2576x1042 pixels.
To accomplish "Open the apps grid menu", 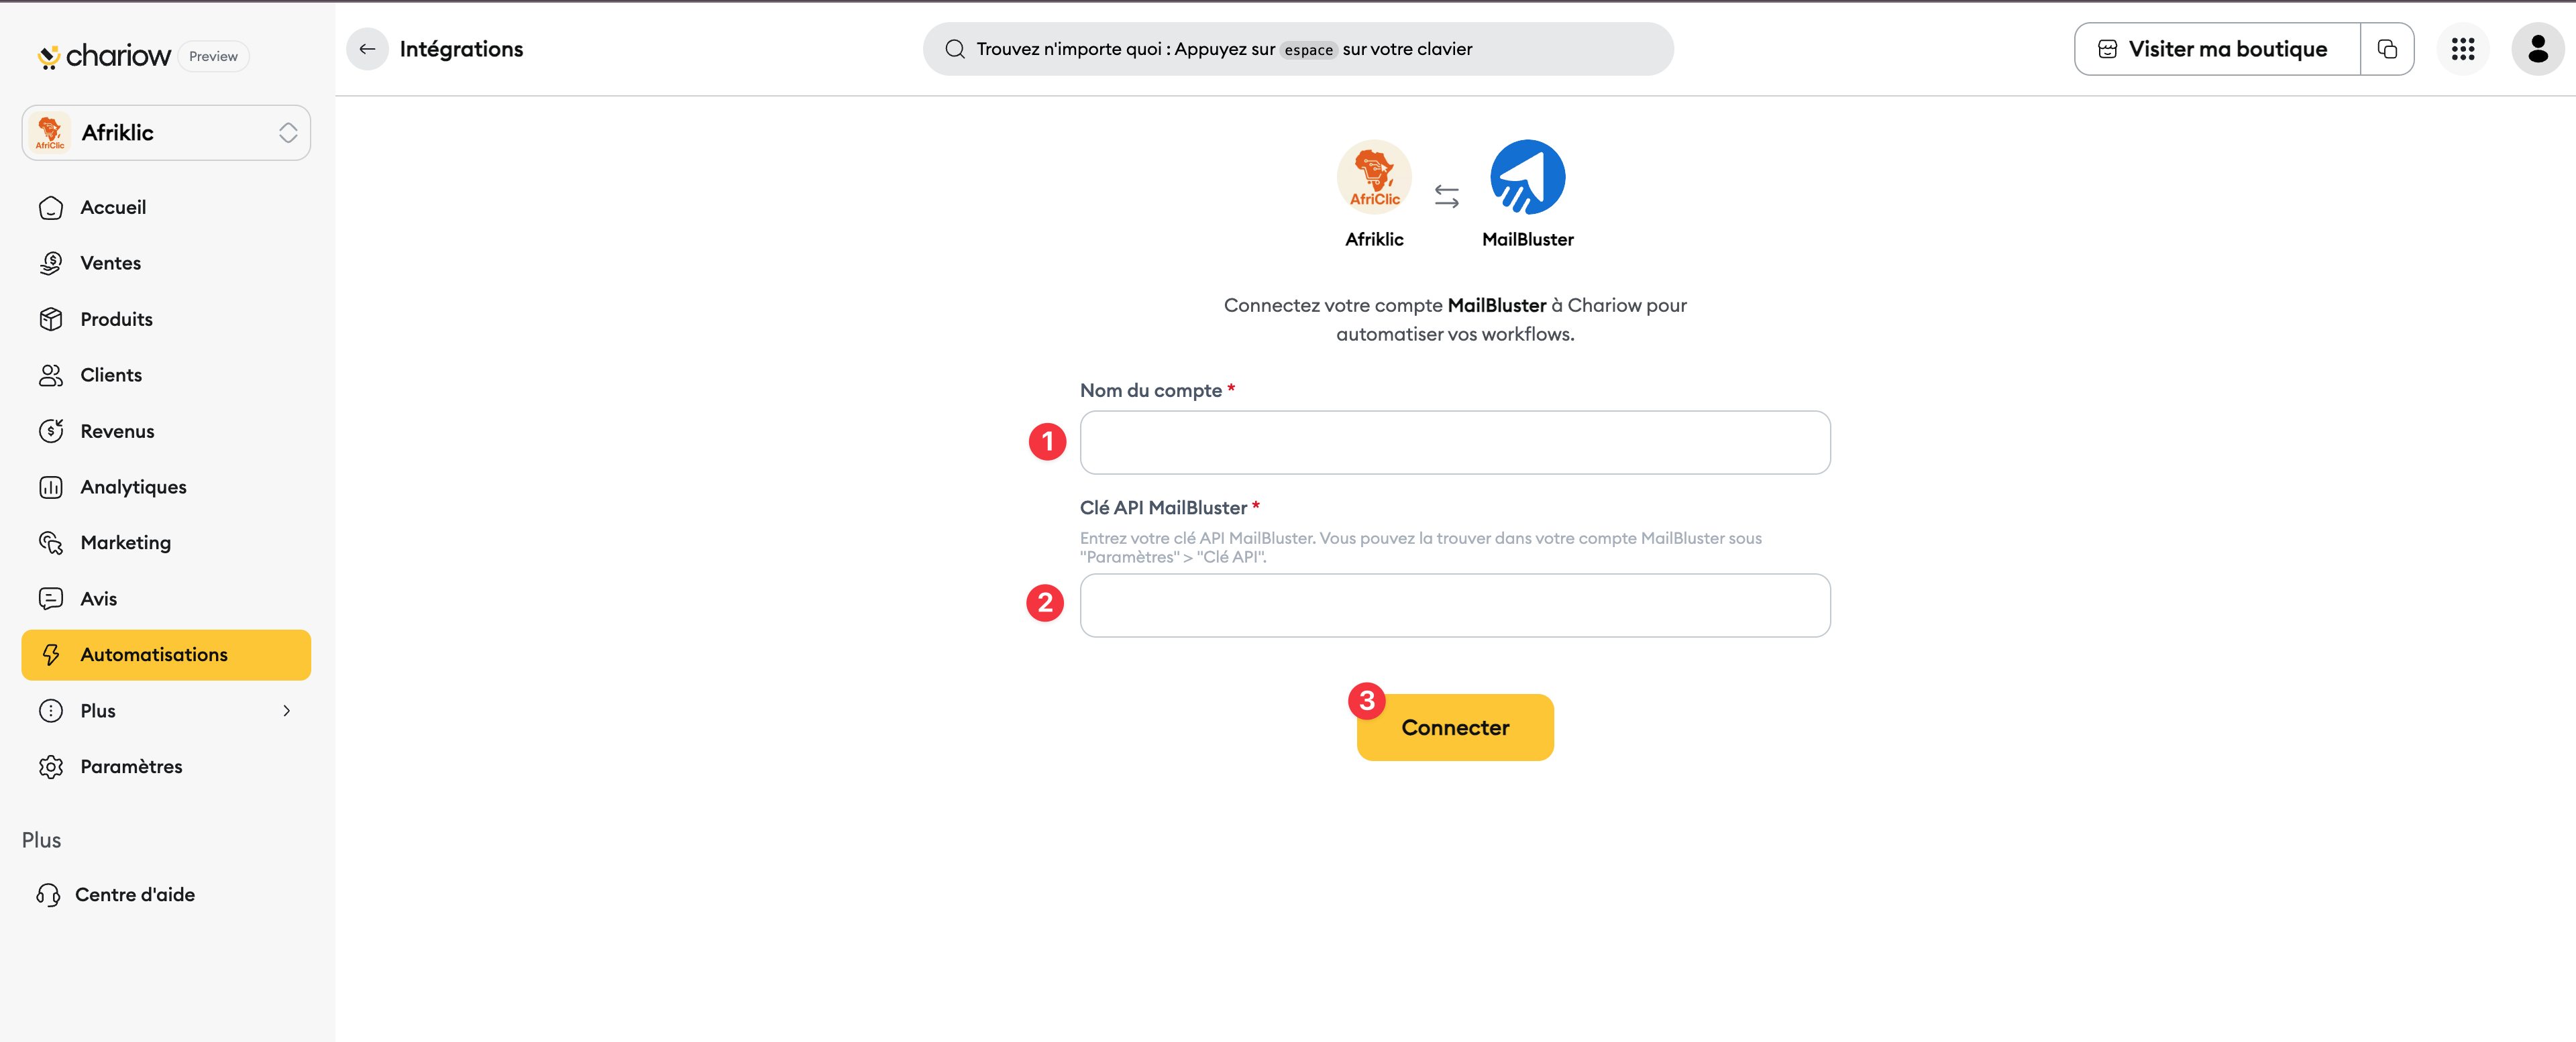I will [2462, 49].
